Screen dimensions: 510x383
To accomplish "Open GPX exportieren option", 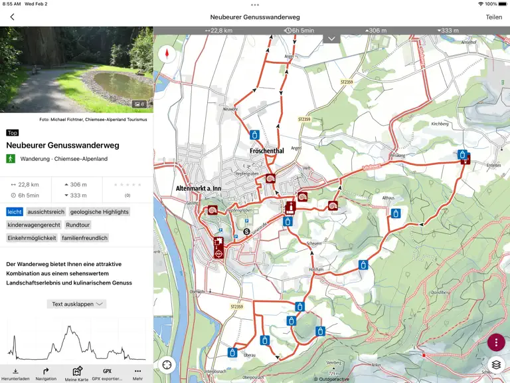I will tap(107, 374).
